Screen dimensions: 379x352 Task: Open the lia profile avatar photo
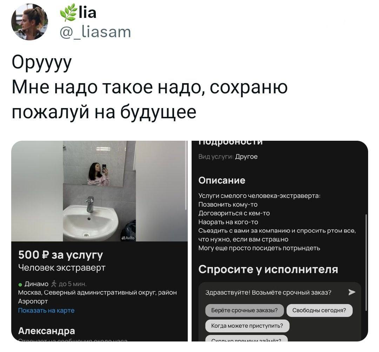[29, 22]
